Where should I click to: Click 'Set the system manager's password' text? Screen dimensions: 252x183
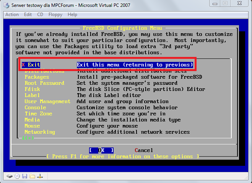(127, 83)
